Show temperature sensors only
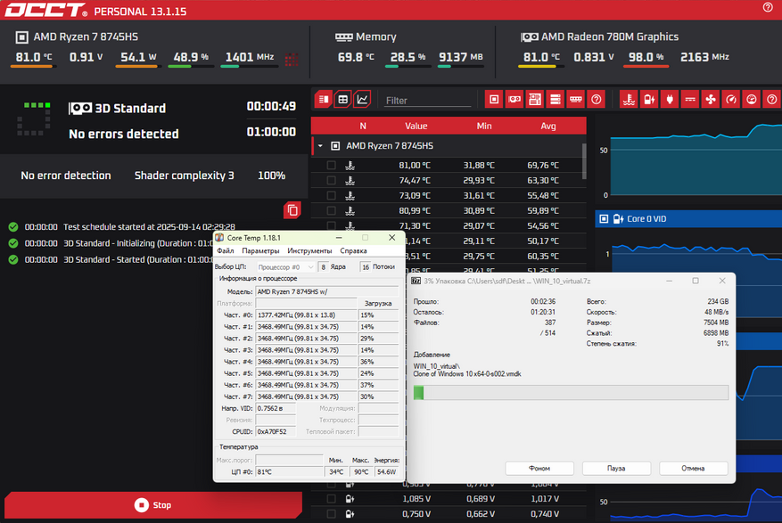Screen dimensions: 782x523 pyautogui.click(x=629, y=100)
